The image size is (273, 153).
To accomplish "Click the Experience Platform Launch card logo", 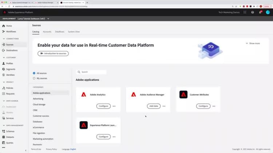I will pyautogui.click(x=84, y=125).
